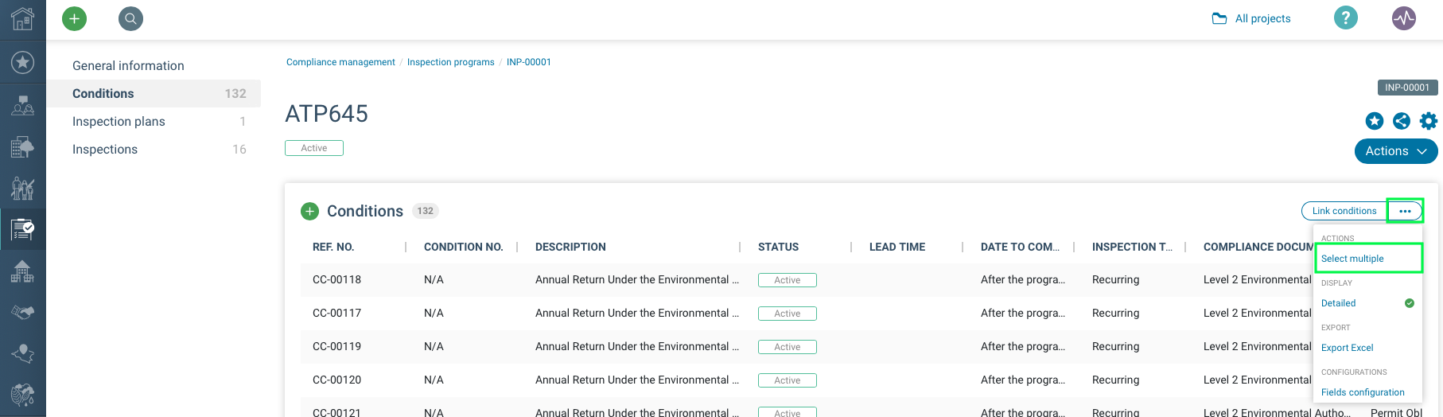
Task: Open the settings gear icon above Actions
Action: point(1429,121)
